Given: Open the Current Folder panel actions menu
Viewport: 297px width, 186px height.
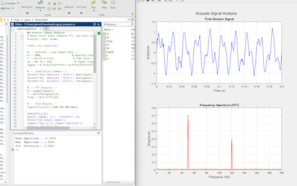Looking at the screenshot, I should point(6,24).
